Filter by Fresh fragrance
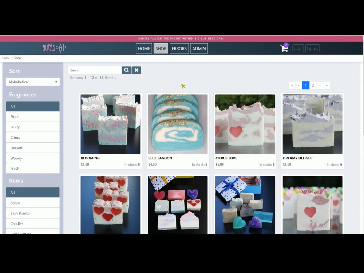Image resolution: width=364 pixels, height=273 pixels. tap(33, 169)
